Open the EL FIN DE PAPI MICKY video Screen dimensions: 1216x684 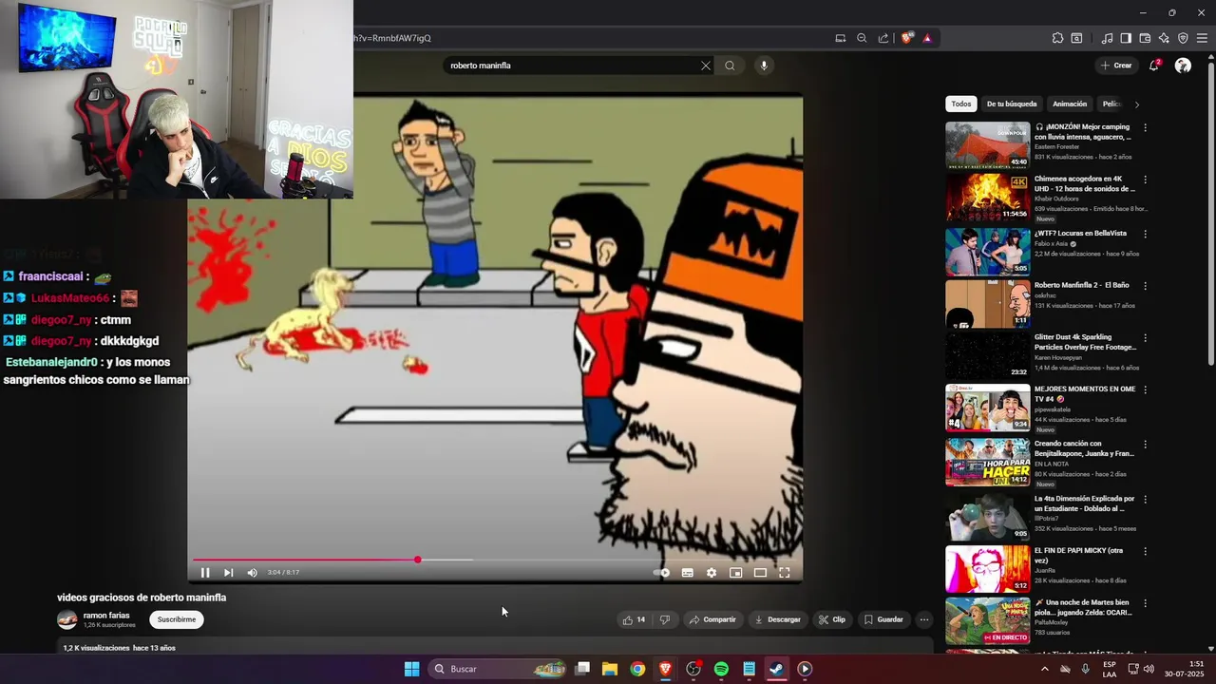coord(987,568)
